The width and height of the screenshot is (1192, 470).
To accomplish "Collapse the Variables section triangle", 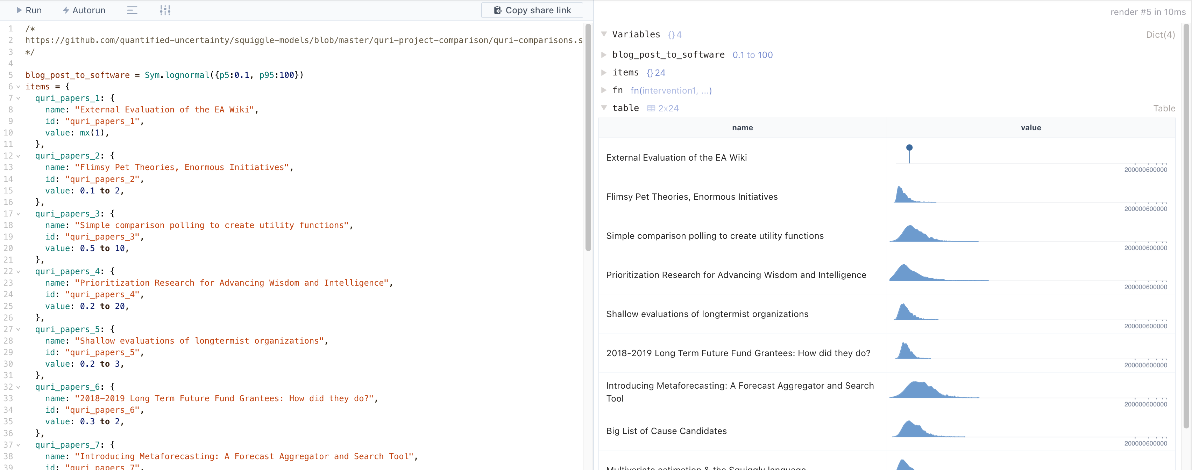I will [x=604, y=34].
